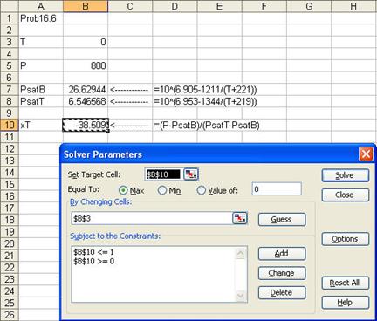Delete the selected constraint

tap(282, 292)
